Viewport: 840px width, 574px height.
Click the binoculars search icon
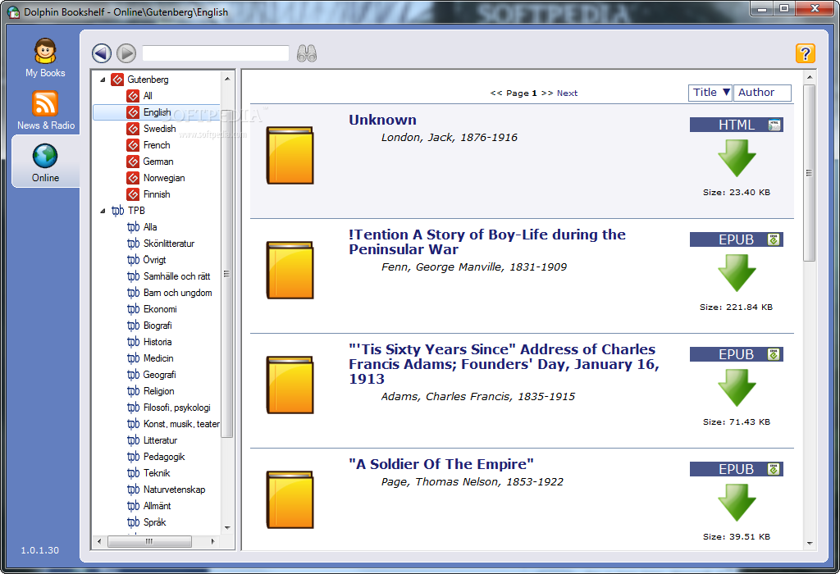307,53
